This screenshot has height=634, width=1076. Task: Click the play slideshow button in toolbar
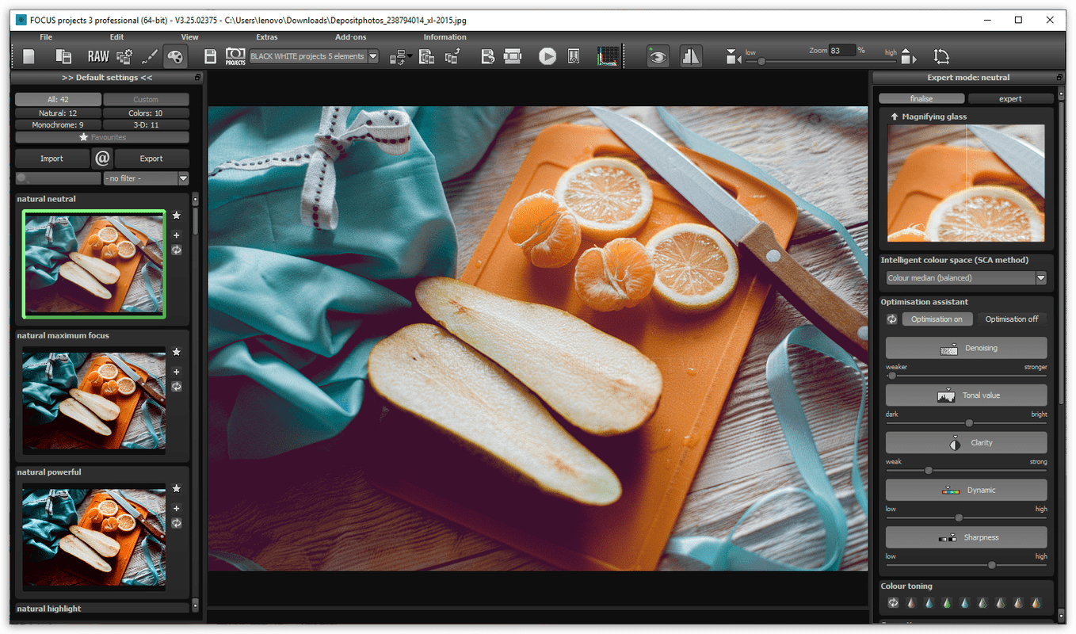coord(548,56)
